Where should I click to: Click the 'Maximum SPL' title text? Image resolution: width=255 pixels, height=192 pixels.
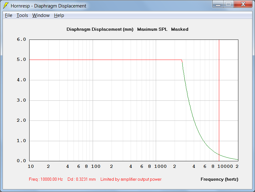(x=152, y=29)
